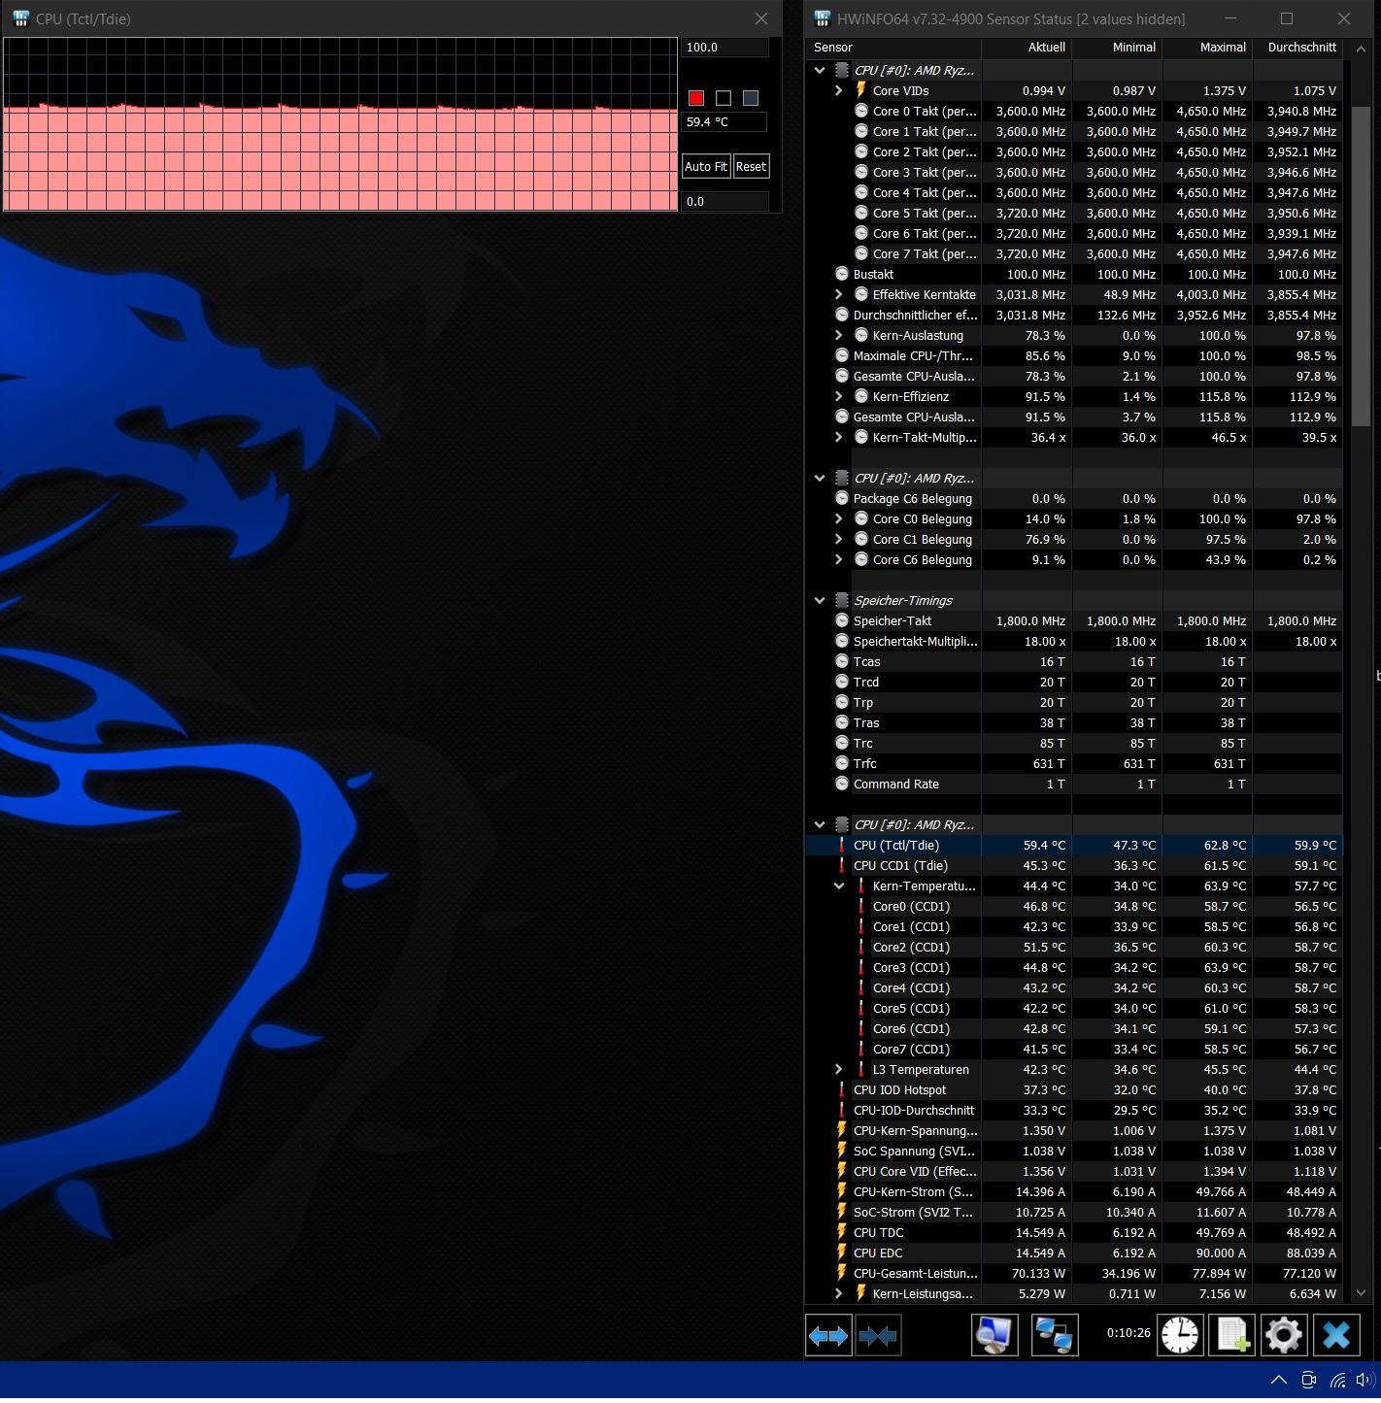The height and width of the screenshot is (1403, 1381).
Task: Click the sensor list scrollbar up arrow
Action: coord(1361,48)
